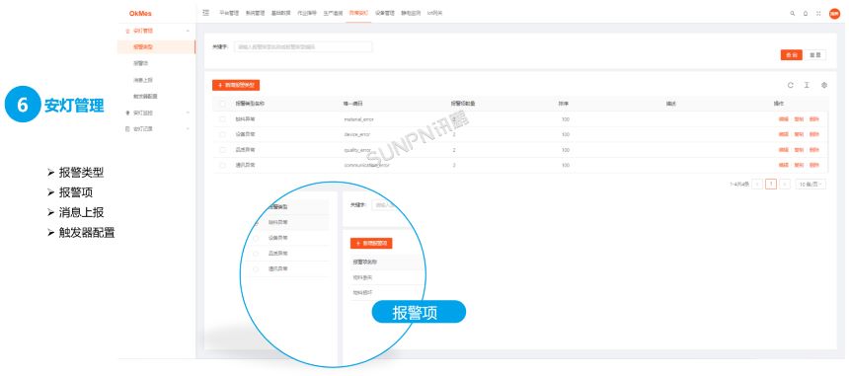Change row density via the column-height icon

click(807, 85)
